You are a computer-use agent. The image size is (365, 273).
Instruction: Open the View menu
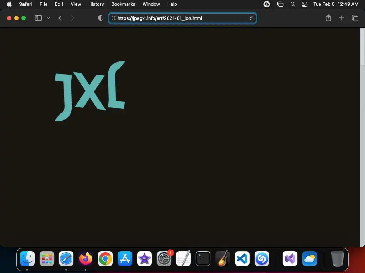coord(76,4)
